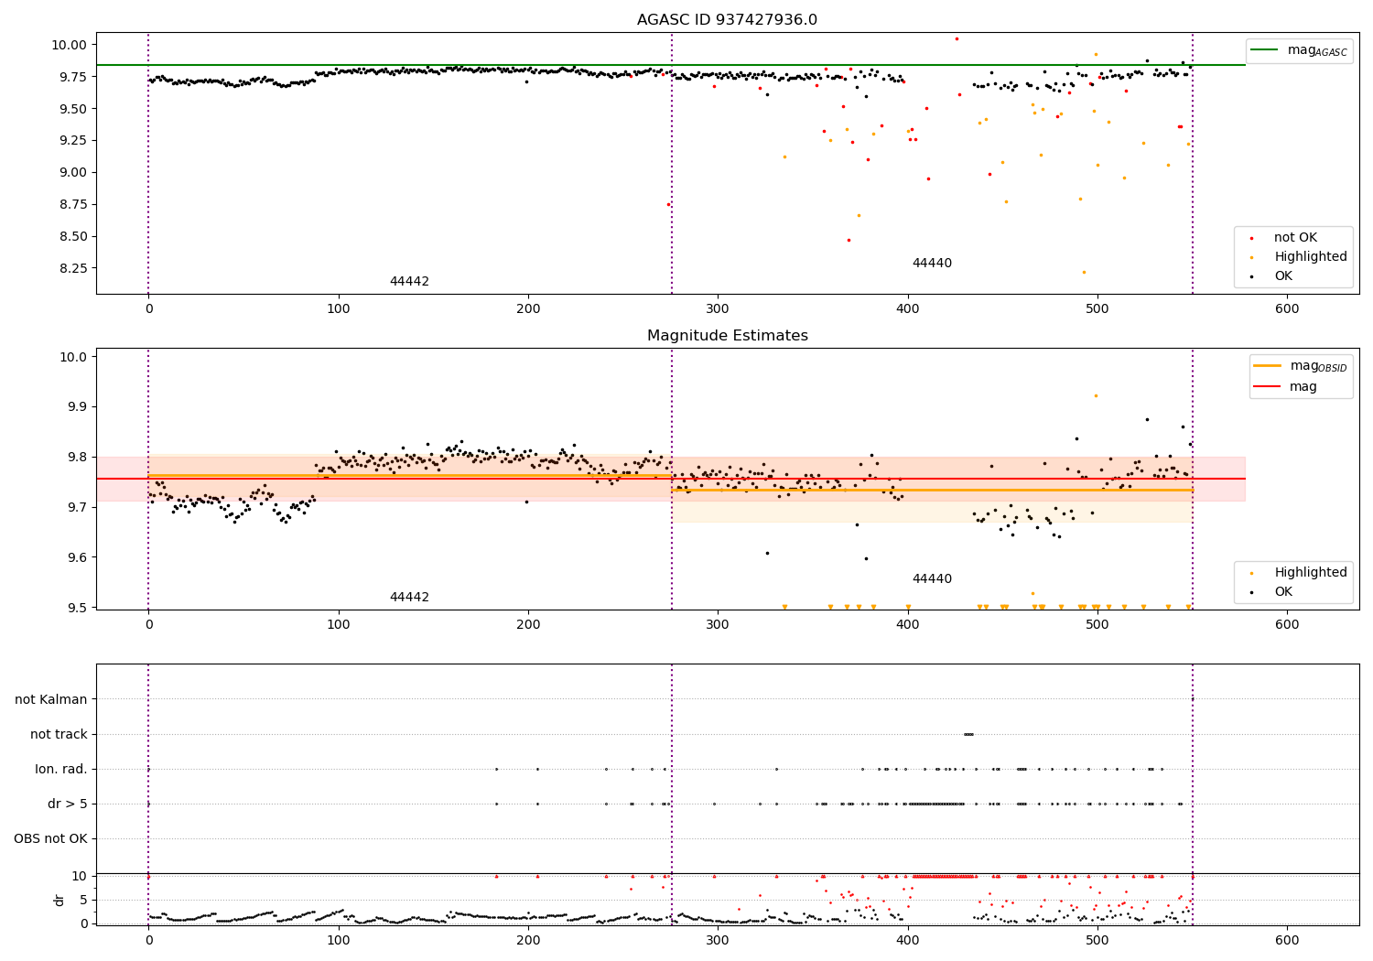Select the "not OK" legend entry in the top plot
Image resolution: width=1373 pixels, height=961 pixels.
point(1295,238)
